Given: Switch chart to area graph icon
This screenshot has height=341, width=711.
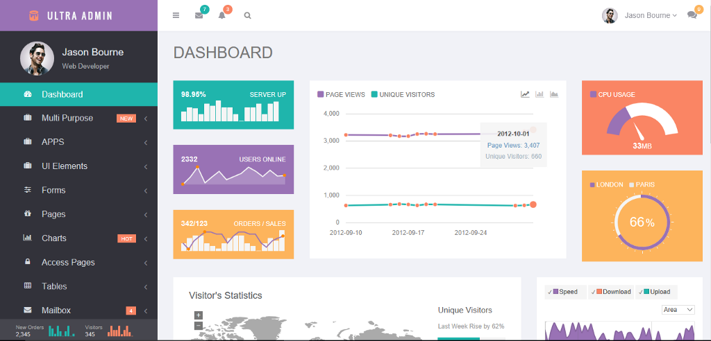Looking at the screenshot, I should [x=554, y=94].
